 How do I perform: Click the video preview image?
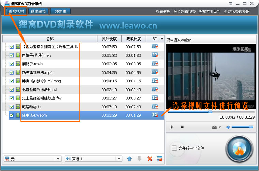(211, 76)
